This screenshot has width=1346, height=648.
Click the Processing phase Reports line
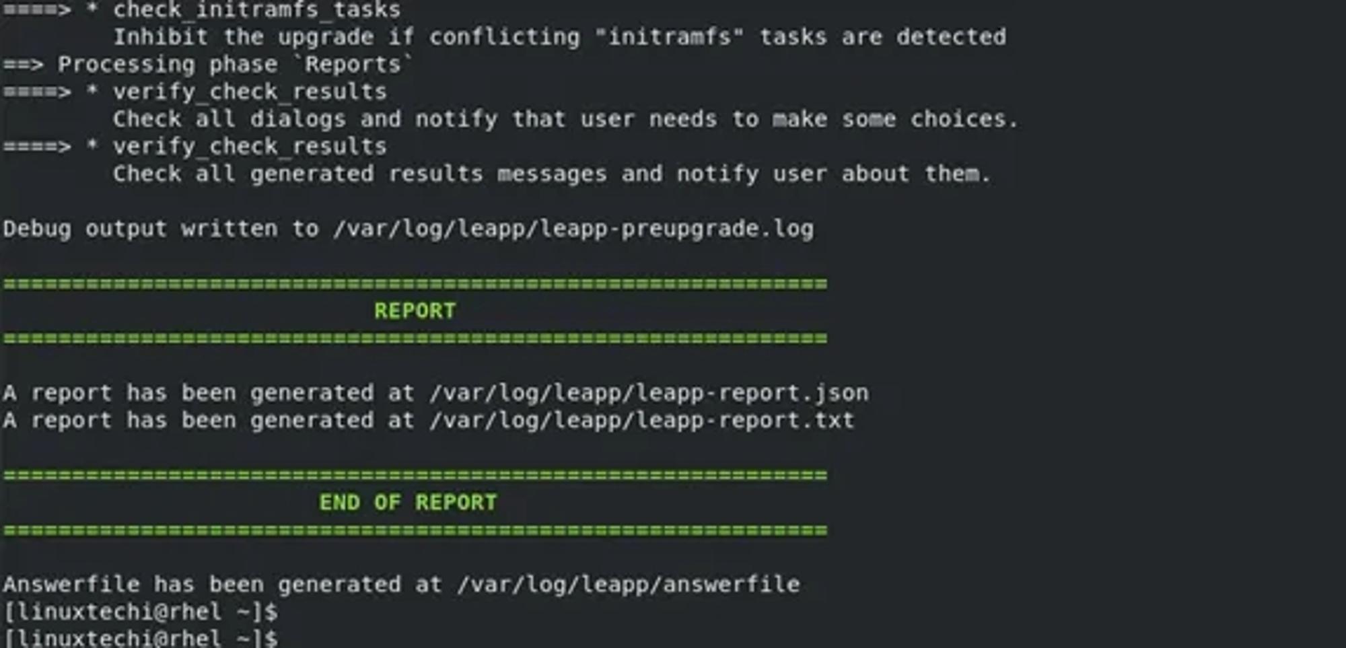pyautogui.click(x=208, y=65)
